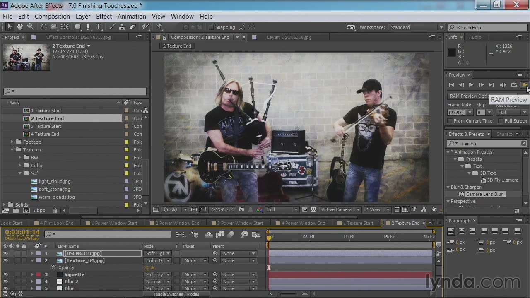
Task: Toggle the Transparency Grid checkerboard button
Action: [313, 210]
